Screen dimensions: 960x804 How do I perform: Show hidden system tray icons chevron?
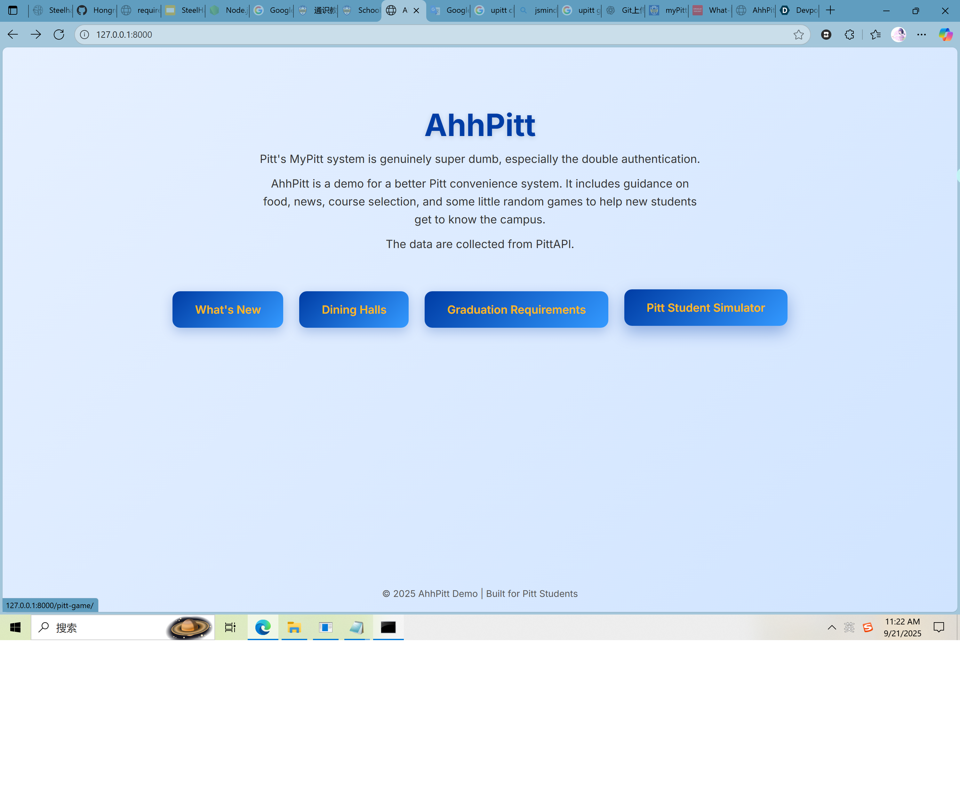(832, 627)
